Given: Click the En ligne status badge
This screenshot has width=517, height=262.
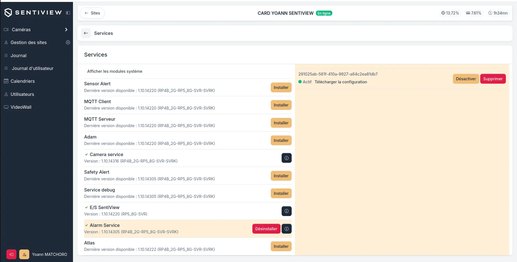Looking at the screenshot, I should coord(324,13).
